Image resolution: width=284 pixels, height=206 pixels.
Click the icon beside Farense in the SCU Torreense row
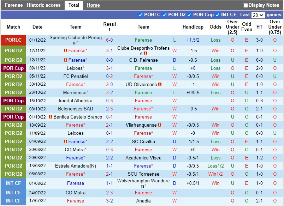click(65, 174)
